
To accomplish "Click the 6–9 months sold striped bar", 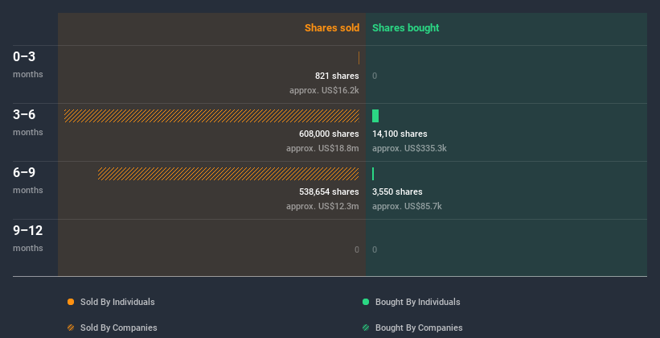I will 228,174.
